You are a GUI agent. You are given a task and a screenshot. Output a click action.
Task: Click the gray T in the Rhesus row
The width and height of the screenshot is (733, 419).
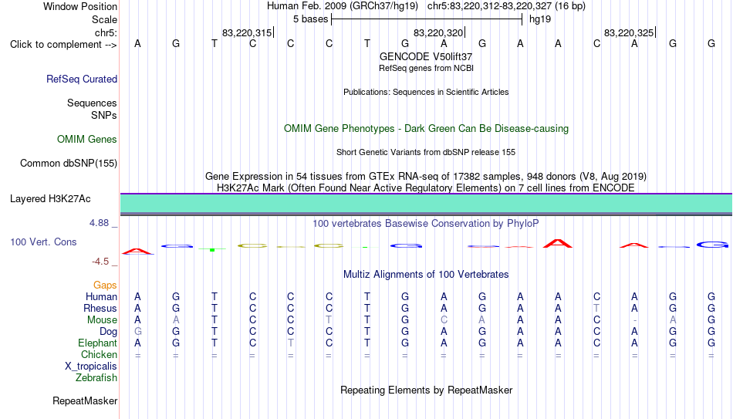(x=596, y=308)
